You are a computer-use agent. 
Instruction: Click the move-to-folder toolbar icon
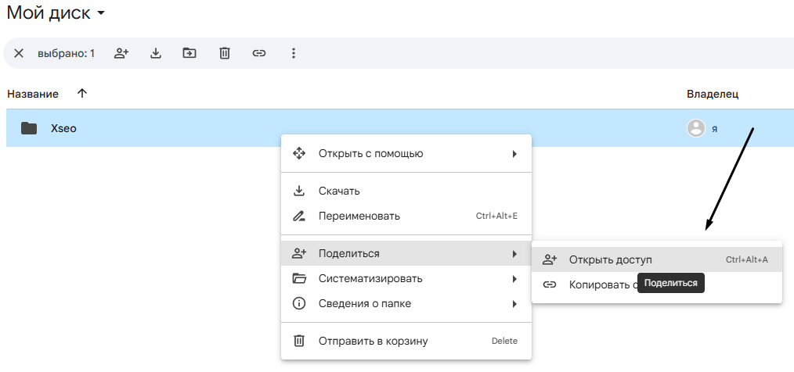click(x=189, y=52)
